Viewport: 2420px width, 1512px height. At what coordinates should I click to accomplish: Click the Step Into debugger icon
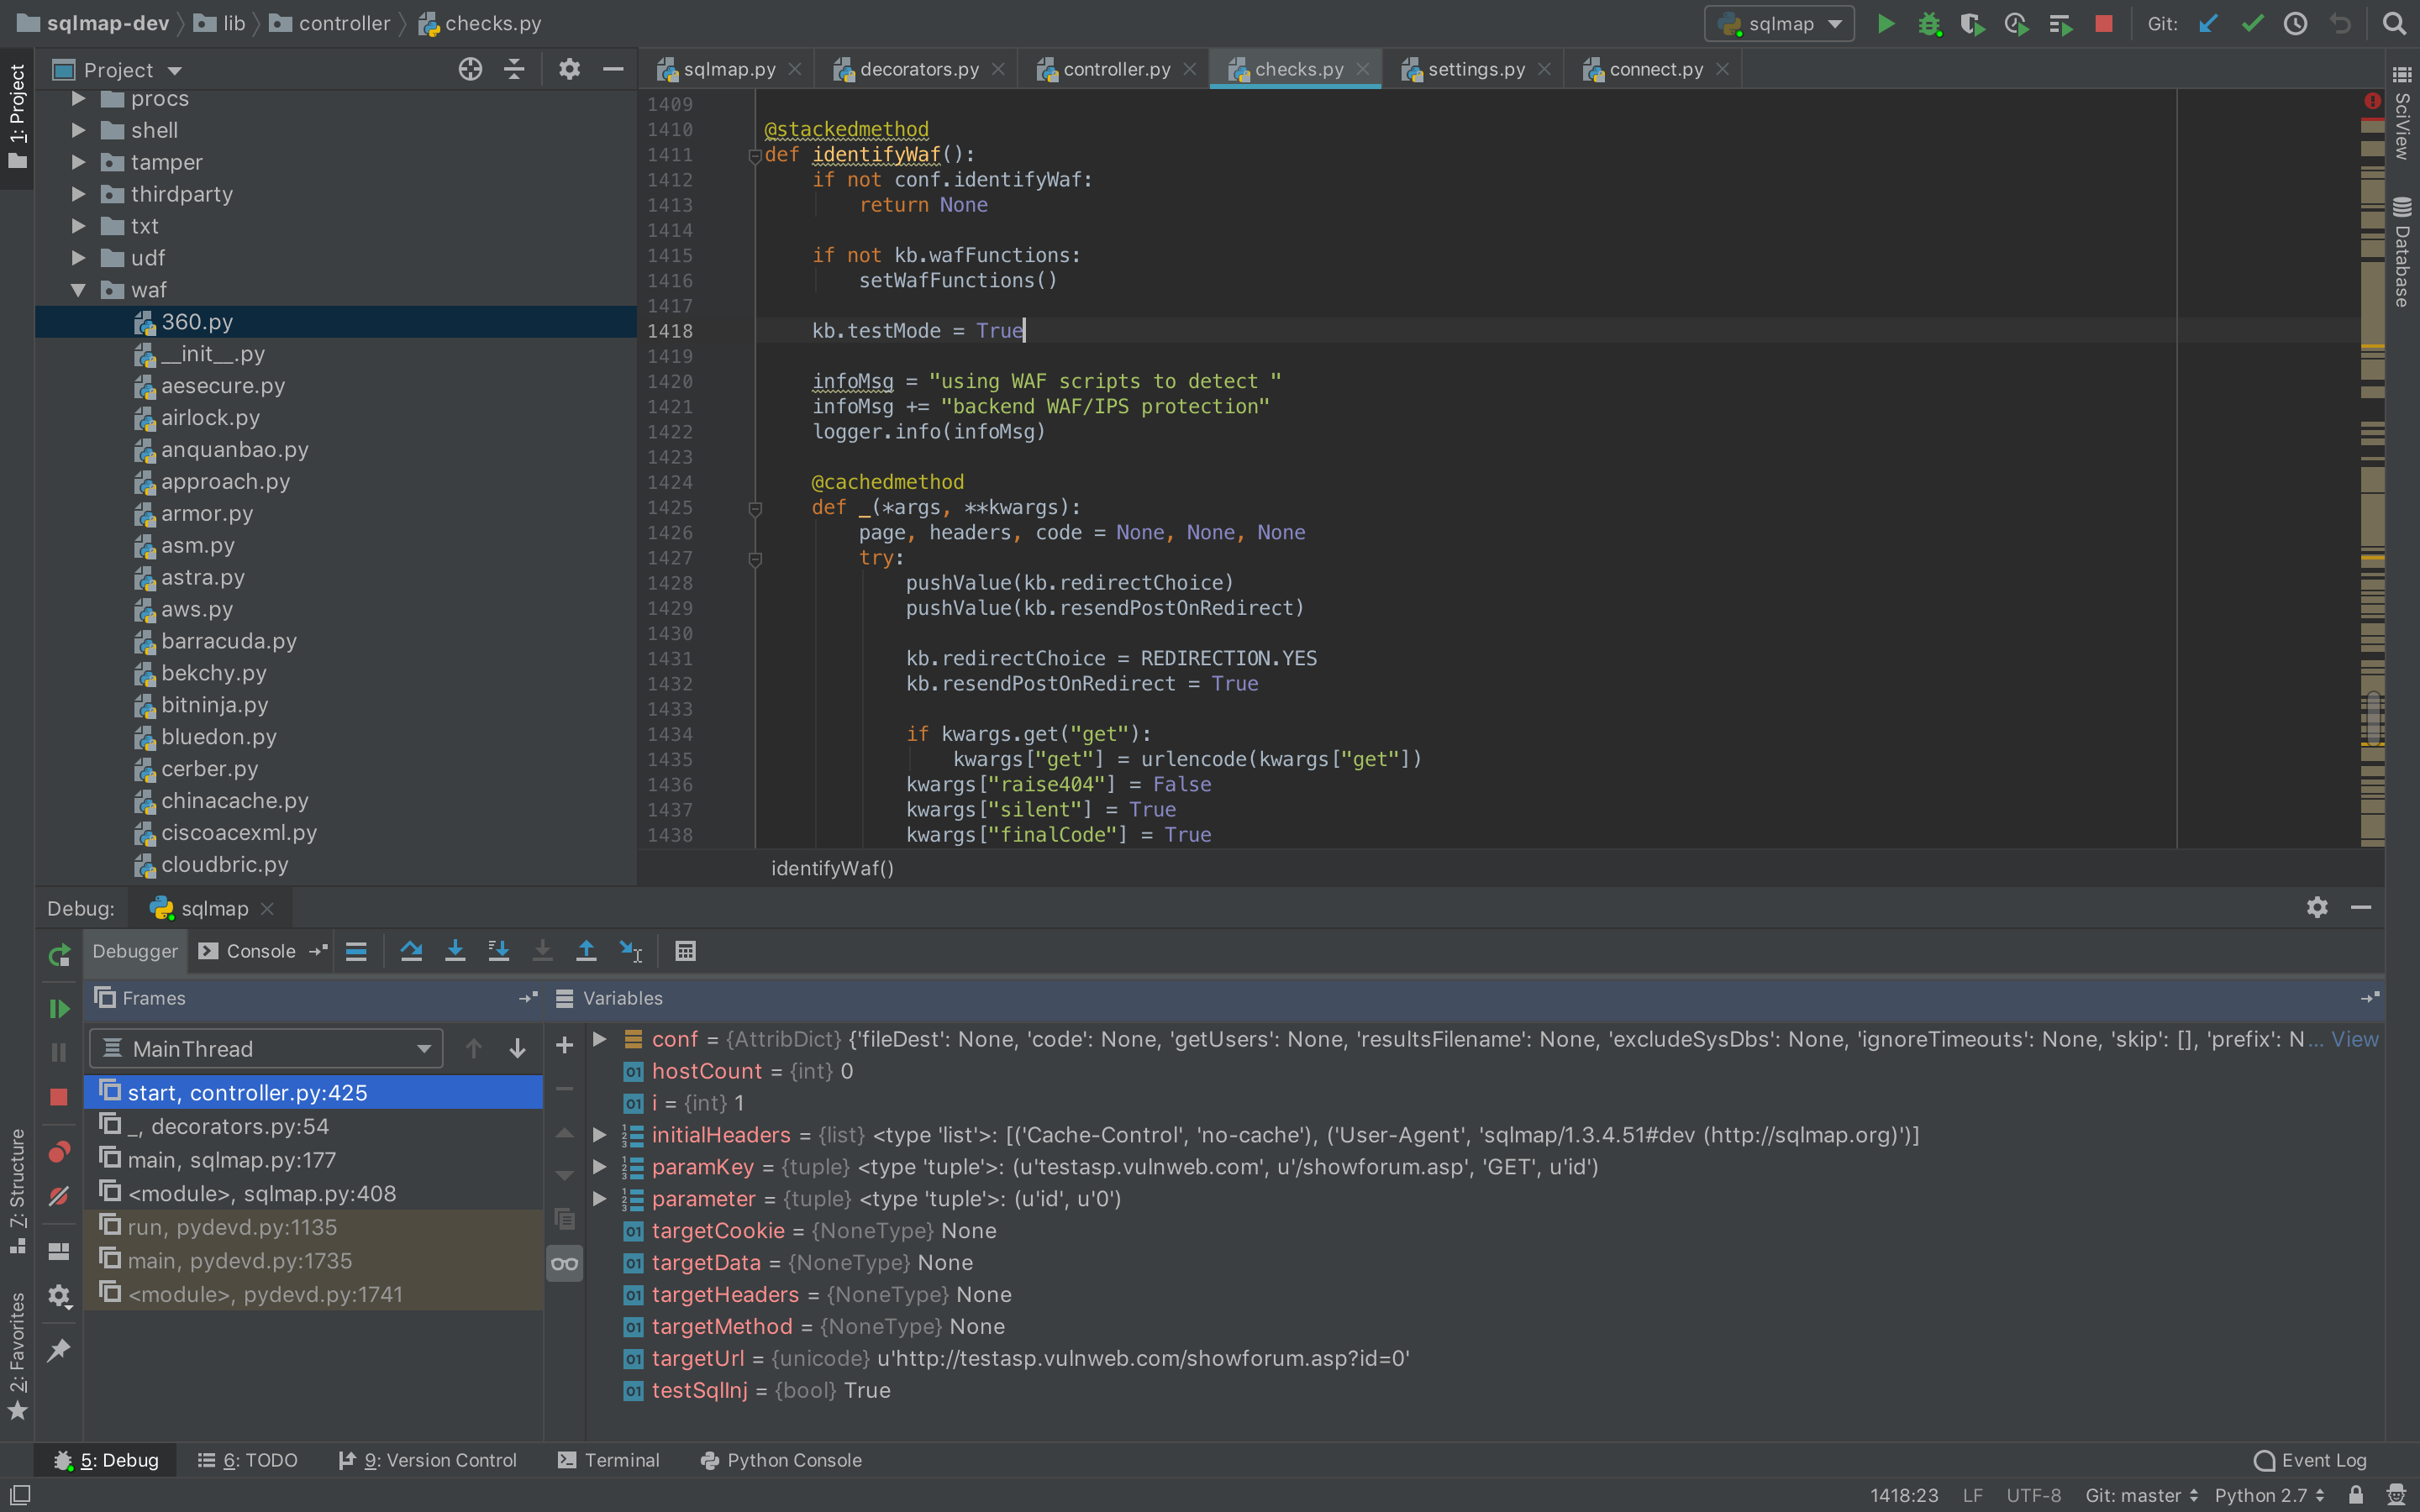pos(455,951)
